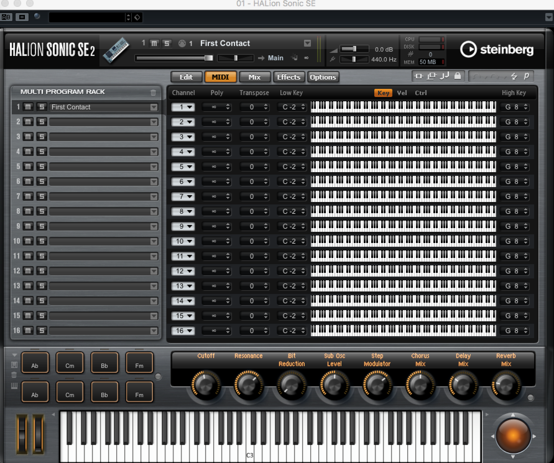This screenshot has width=554, height=463.
Task: Open the Effects tab
Action: [289, 77]
